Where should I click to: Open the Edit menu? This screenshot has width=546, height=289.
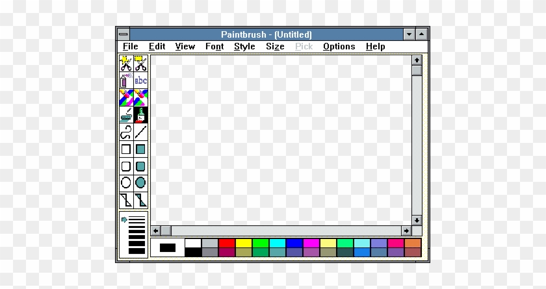pos(157,47)
